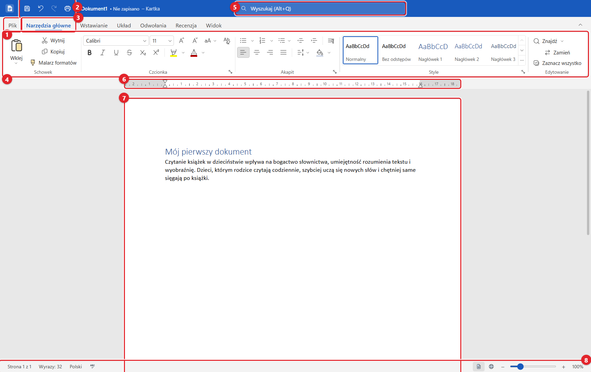This screenshot has height=372, width=591.
Task: Cut the selection with Wytnij
Action: click(x=53, y=41)
